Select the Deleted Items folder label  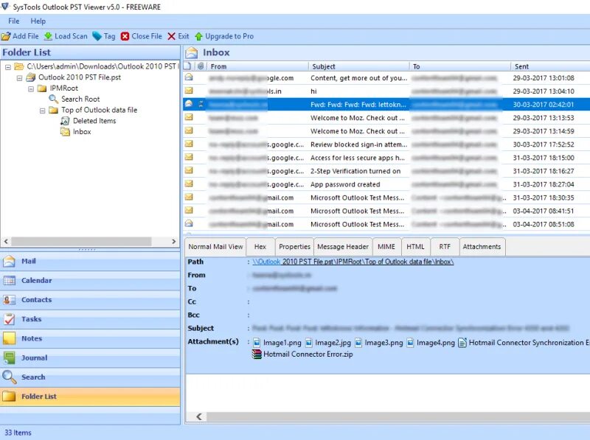[x=94, y=121]
